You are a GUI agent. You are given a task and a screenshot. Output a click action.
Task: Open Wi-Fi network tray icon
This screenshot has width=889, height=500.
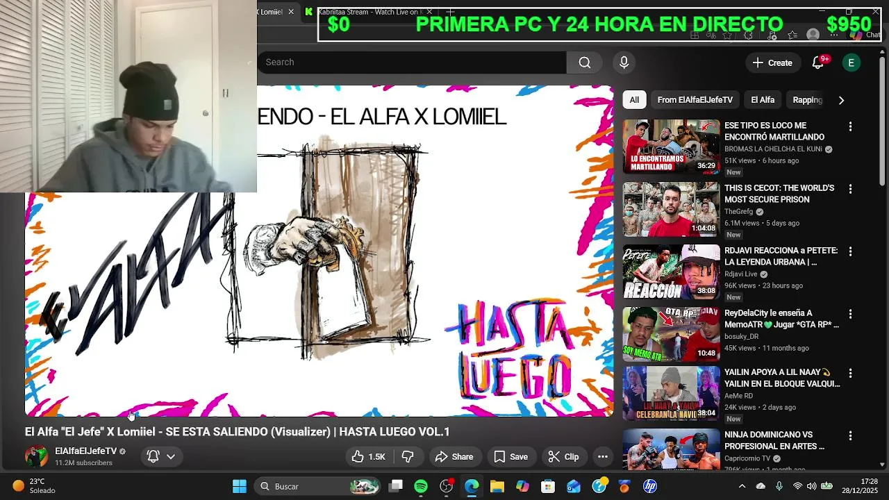(x=798, y=486)
